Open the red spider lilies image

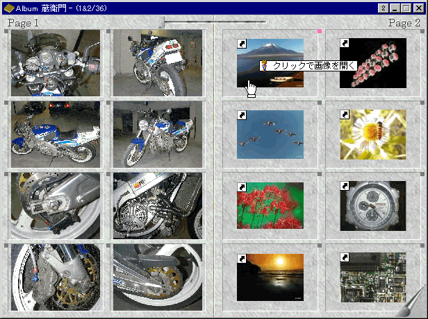coord(270,205)
